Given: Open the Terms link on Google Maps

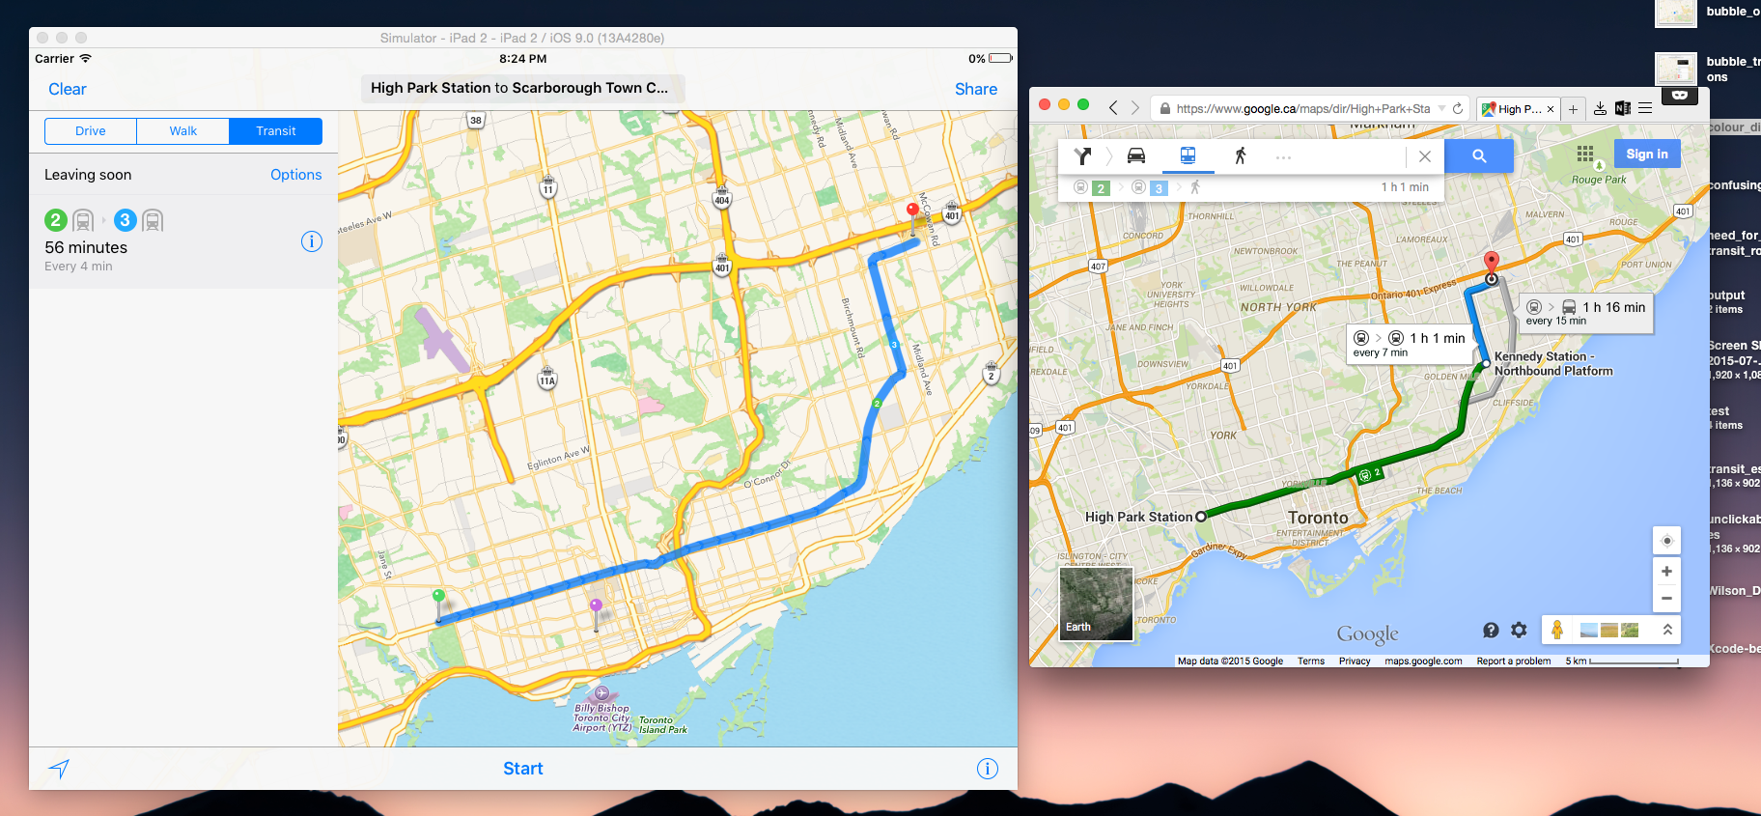Looking at the screenshot, I should (1311, 661).
